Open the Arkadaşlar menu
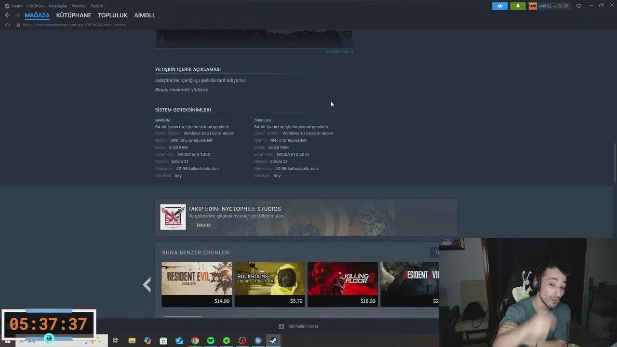Screen dimensions: 617x347 (x=58, y=6)
